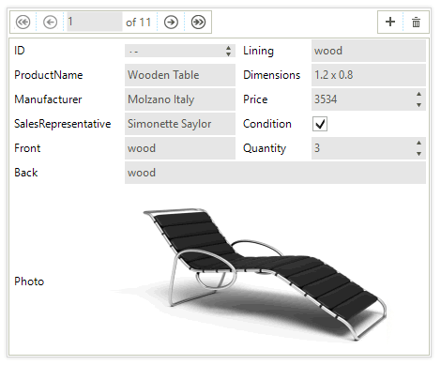
Task: Click the 'SalesRepresentative' label
Action: 63,124
